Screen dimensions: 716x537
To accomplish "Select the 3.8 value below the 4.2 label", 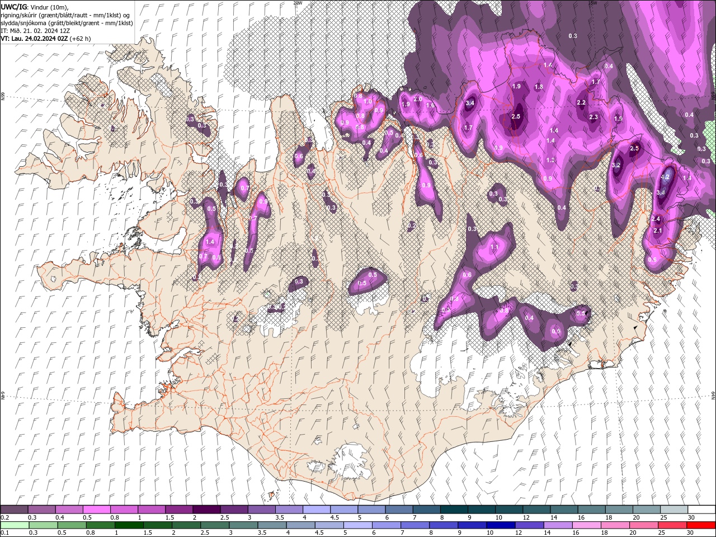I will tap(660, 192).
